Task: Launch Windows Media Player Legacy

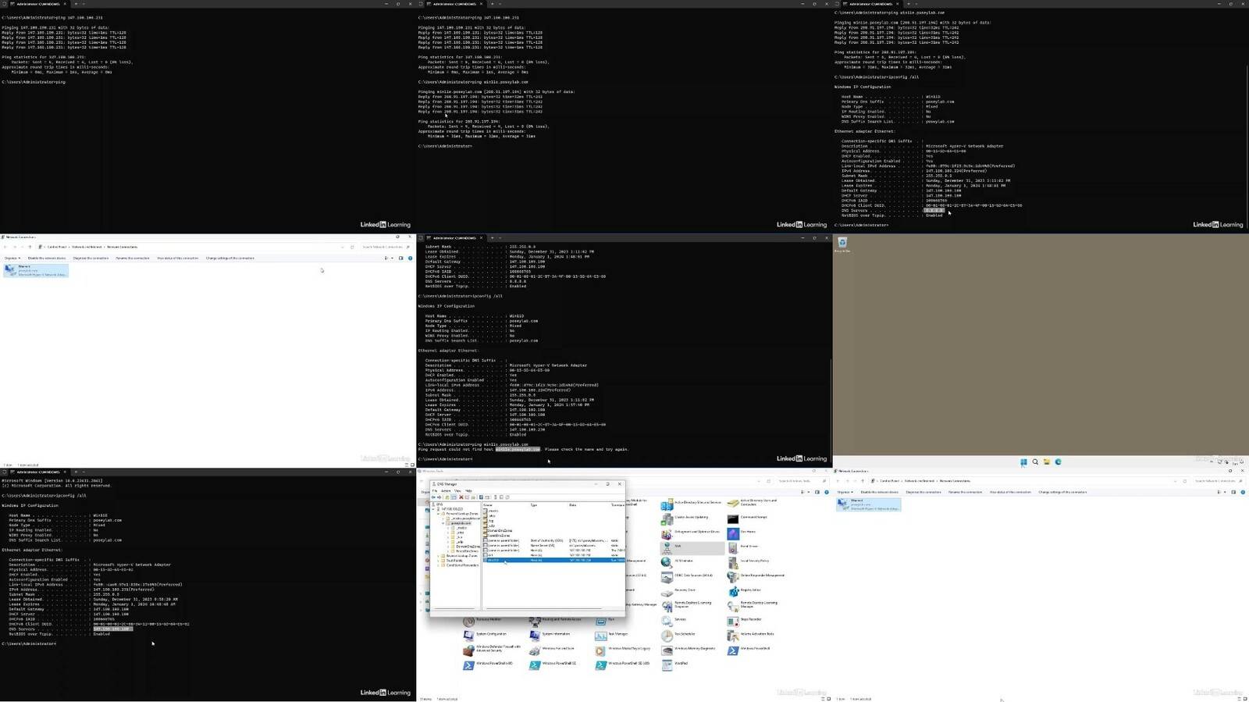Action: pos(622,649)
